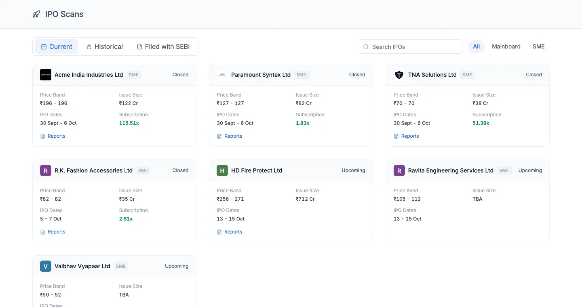Viewport: 582px width, 307px height.
Task: Click the HD Fire Protect avatar icon
Action: 222,170
